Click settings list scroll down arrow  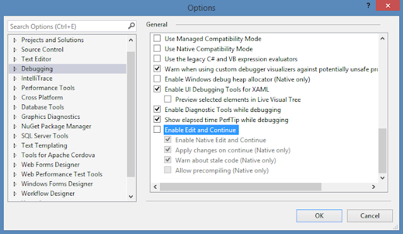pos(382,178)
